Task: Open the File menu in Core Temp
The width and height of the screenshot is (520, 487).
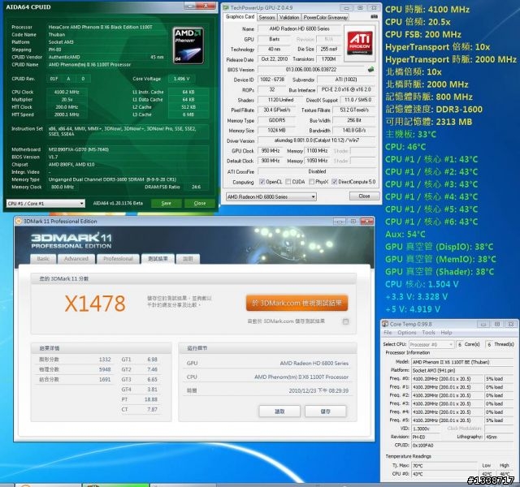Action: [388, 332]
